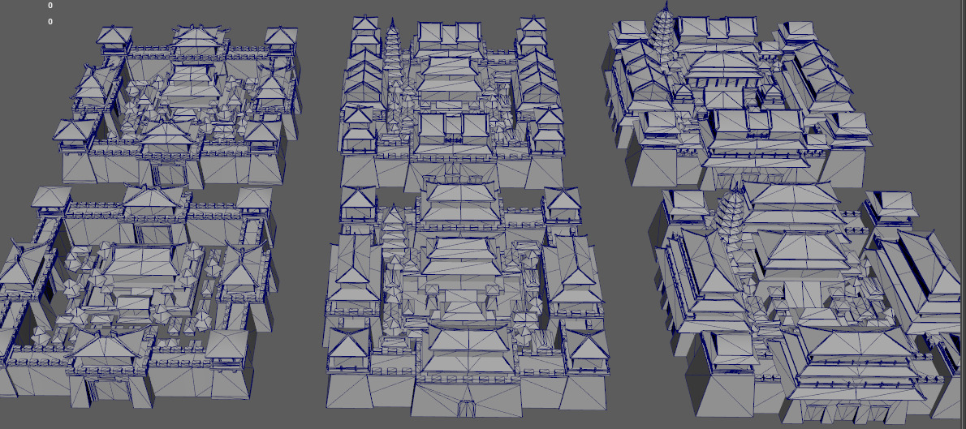The height and width of the screenshot is (429, 966).
Task: Pick the pagoda tower in bottom-right model
Action: click(732, 216)
